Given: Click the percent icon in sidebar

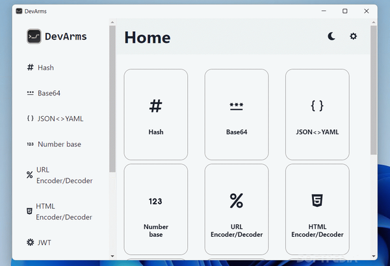Looking at the screenshot, I should click(30, 175).
